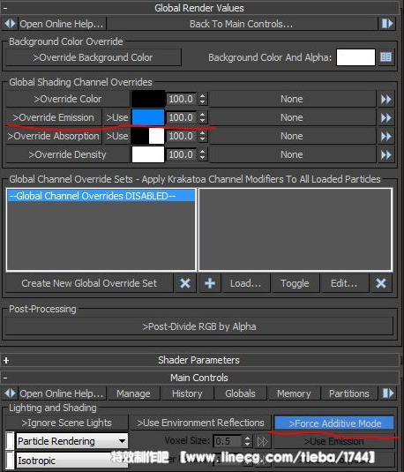Viewport: 404px width, 472px height.
Task: Open History section button
Action: click(x=187, y=393)
